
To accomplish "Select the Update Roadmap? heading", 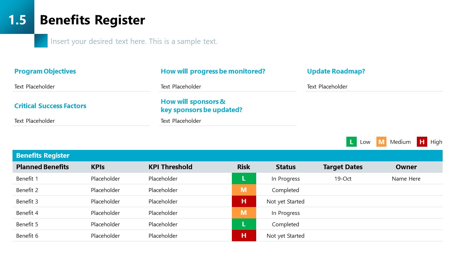I will pyautogui.click(x=336, y=71).
